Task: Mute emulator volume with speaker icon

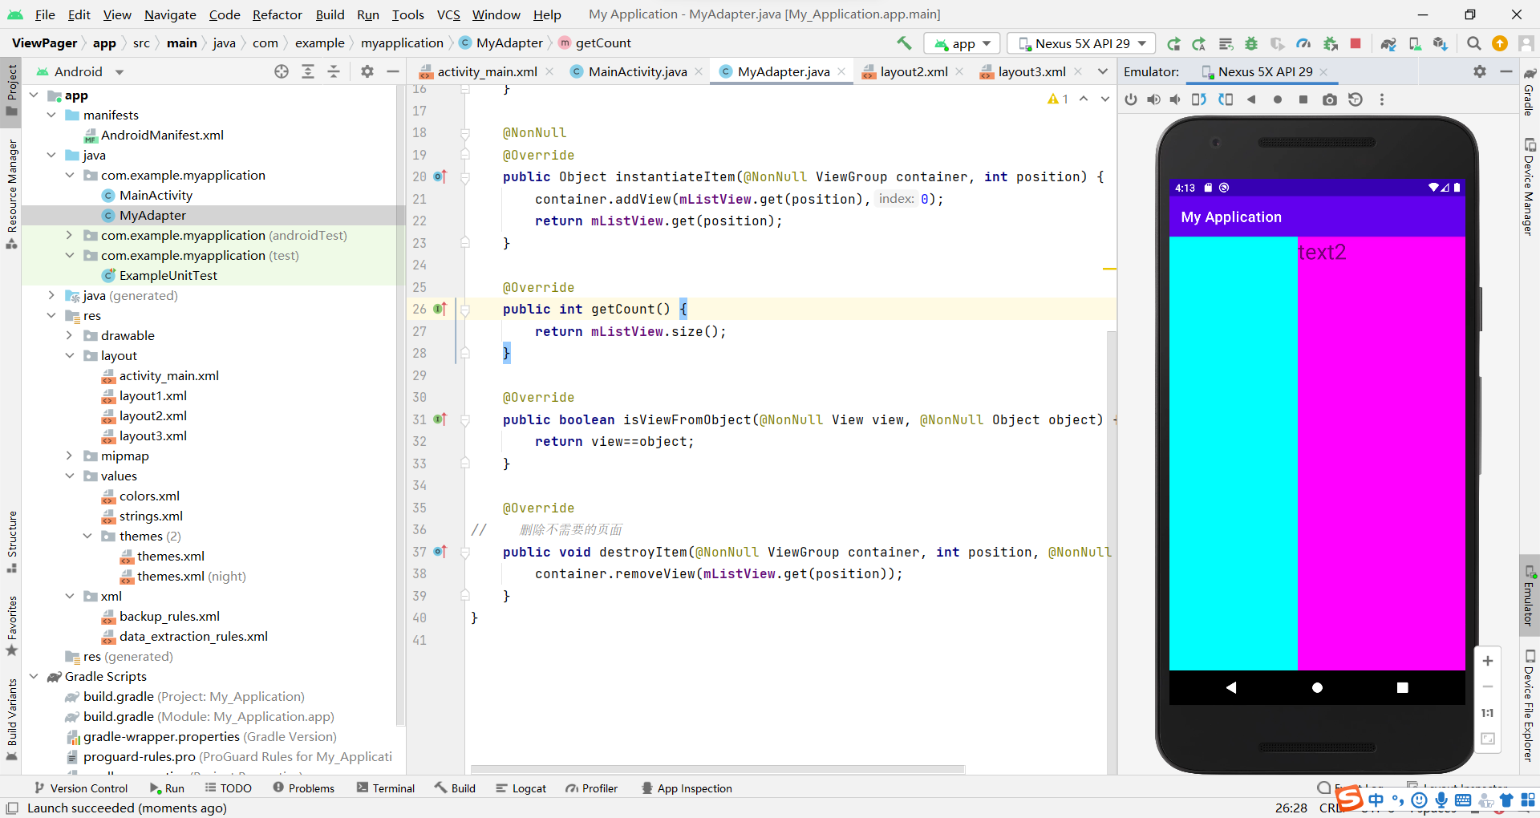Action: pos(1175,99)
